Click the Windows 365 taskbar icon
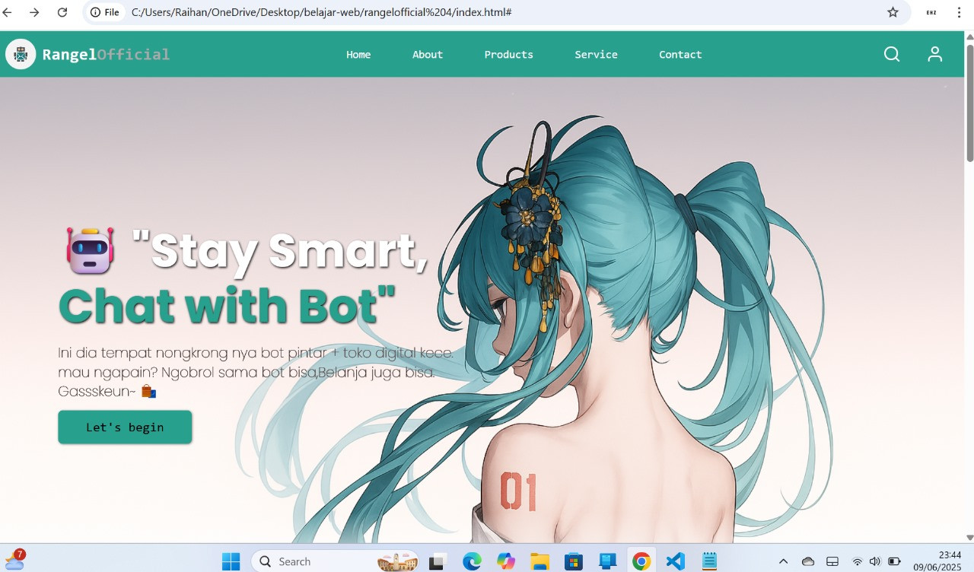Viewport: 974px width, 572px height. pos(607,561)
